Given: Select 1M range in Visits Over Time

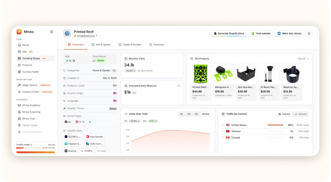Looking at the screenshot, I should click(181, 114).
